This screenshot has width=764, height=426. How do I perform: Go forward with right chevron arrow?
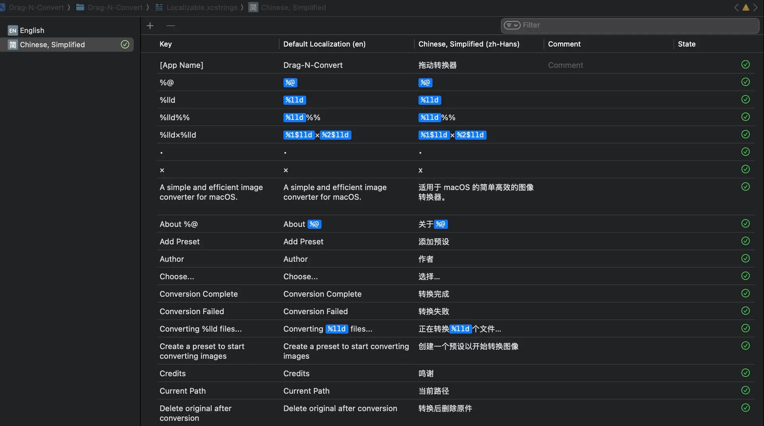[x=755, y=8]
